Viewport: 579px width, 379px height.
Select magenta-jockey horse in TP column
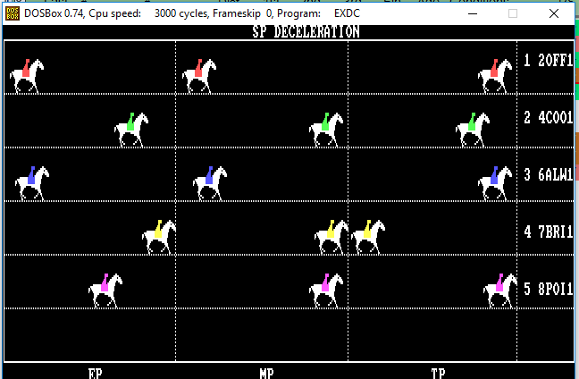coord(500,291)
